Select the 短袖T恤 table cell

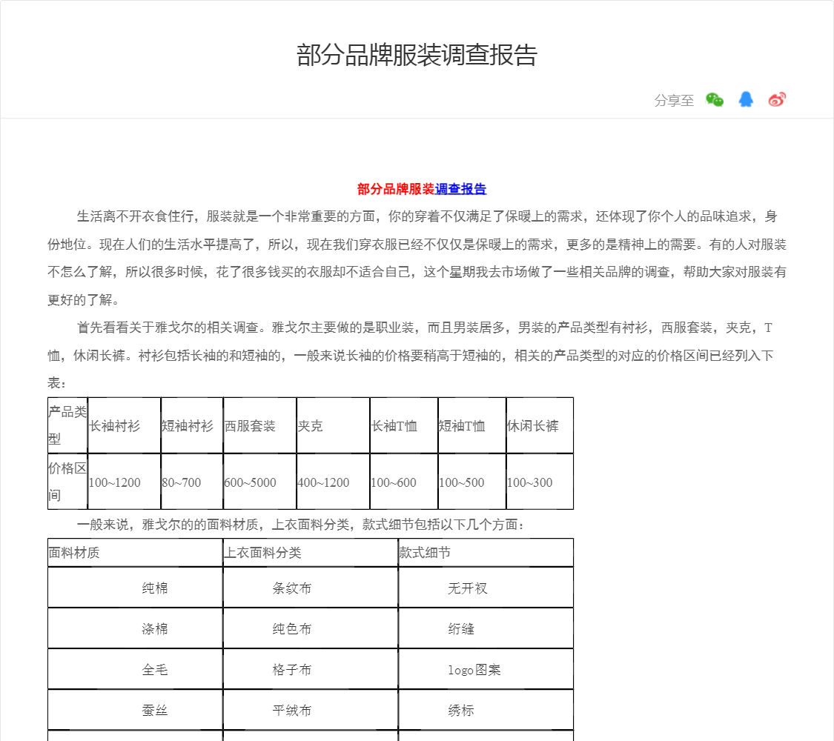pyautogui.click(x=472, y=425)
